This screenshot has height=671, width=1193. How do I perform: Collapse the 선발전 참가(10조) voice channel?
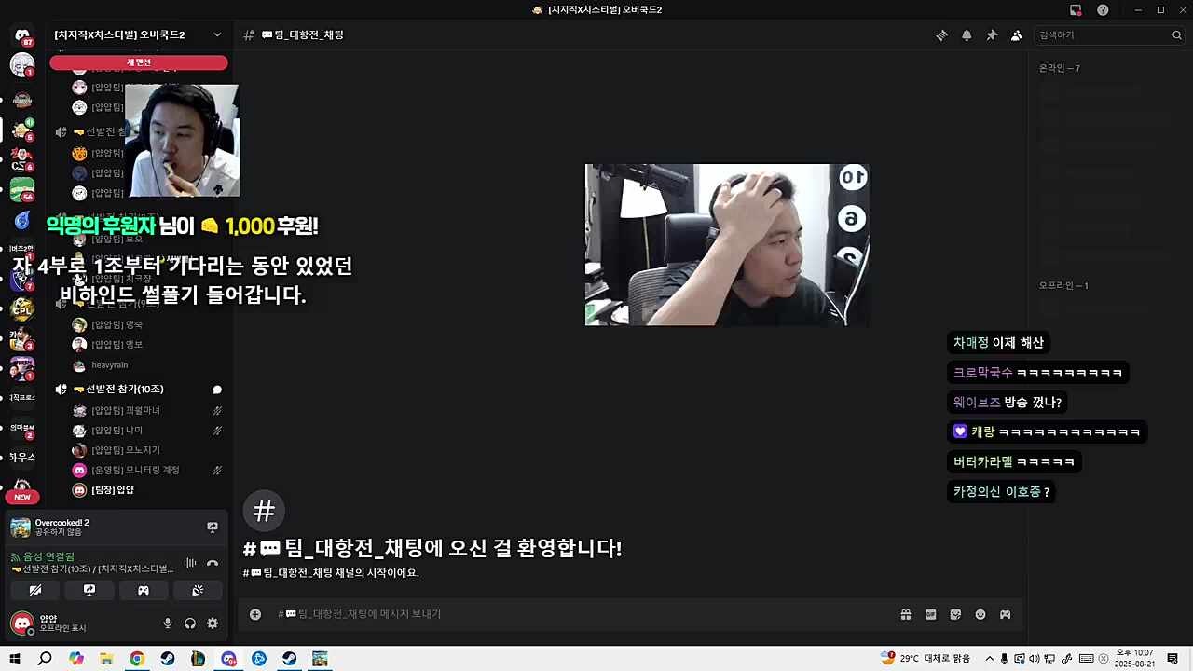point(124,389)
